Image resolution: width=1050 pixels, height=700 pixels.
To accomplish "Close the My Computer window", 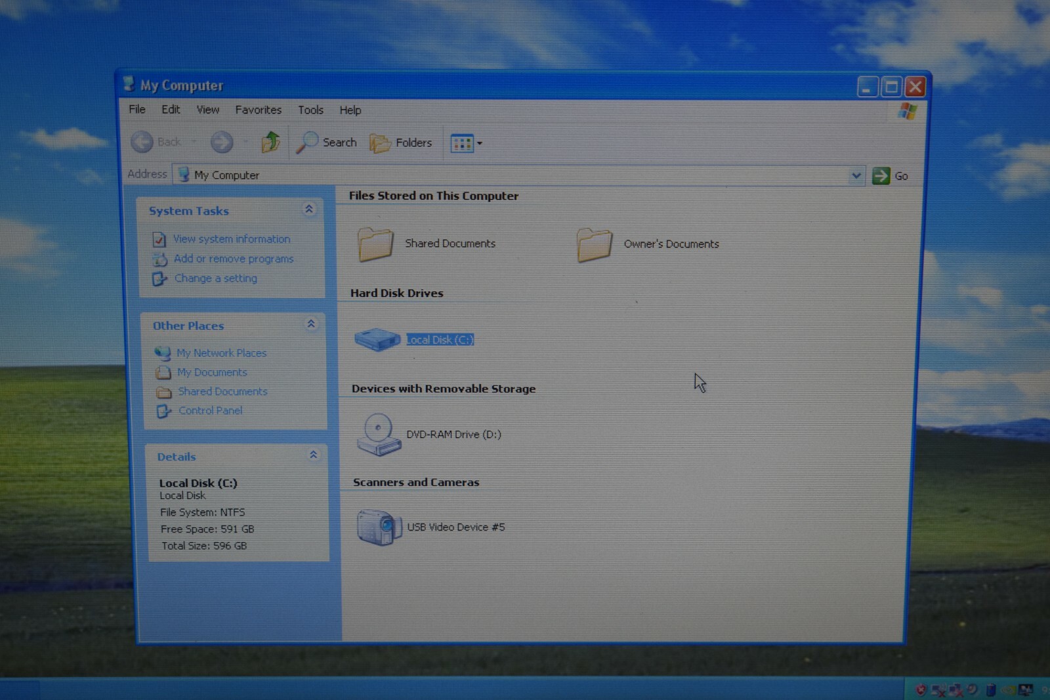I will (915, 87).
